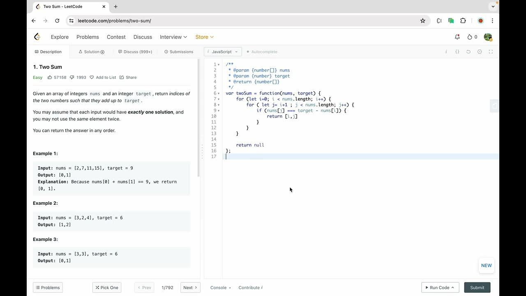
Task: Open the notifications bell
Action: 457,37
